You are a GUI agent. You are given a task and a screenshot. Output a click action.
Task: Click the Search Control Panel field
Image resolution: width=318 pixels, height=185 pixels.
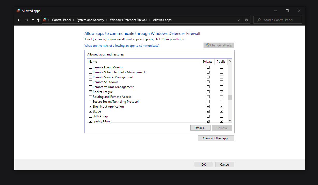point(278,20)
